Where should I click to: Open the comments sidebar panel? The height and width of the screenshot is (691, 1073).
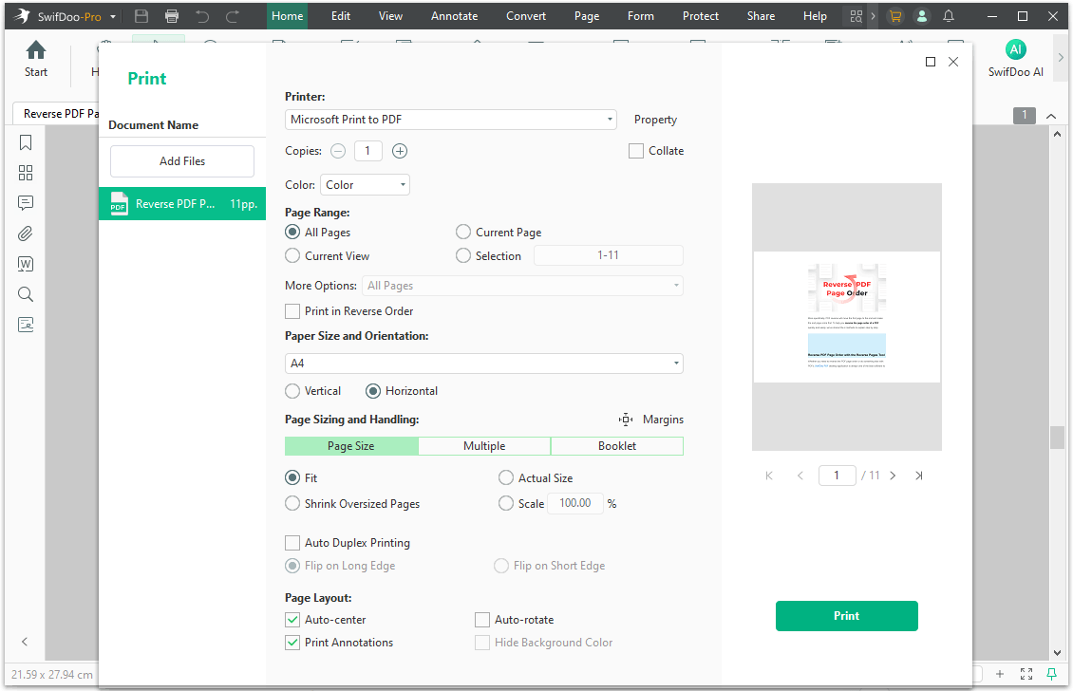[x=26, y=202]
